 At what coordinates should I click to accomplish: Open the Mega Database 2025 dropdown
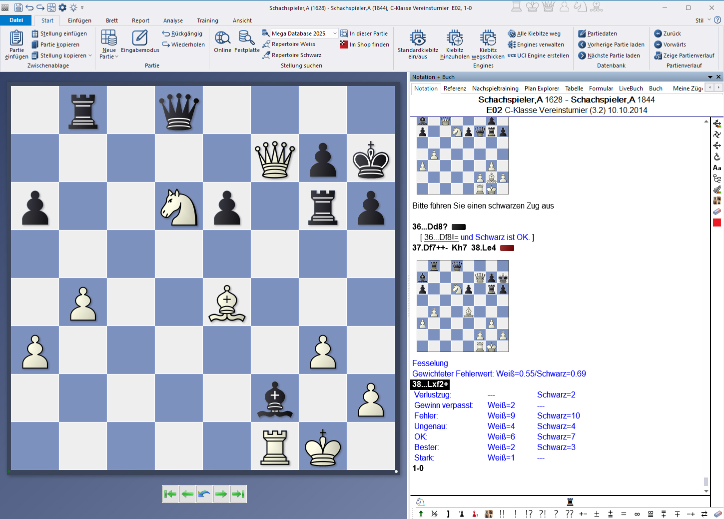click(334, 33)
